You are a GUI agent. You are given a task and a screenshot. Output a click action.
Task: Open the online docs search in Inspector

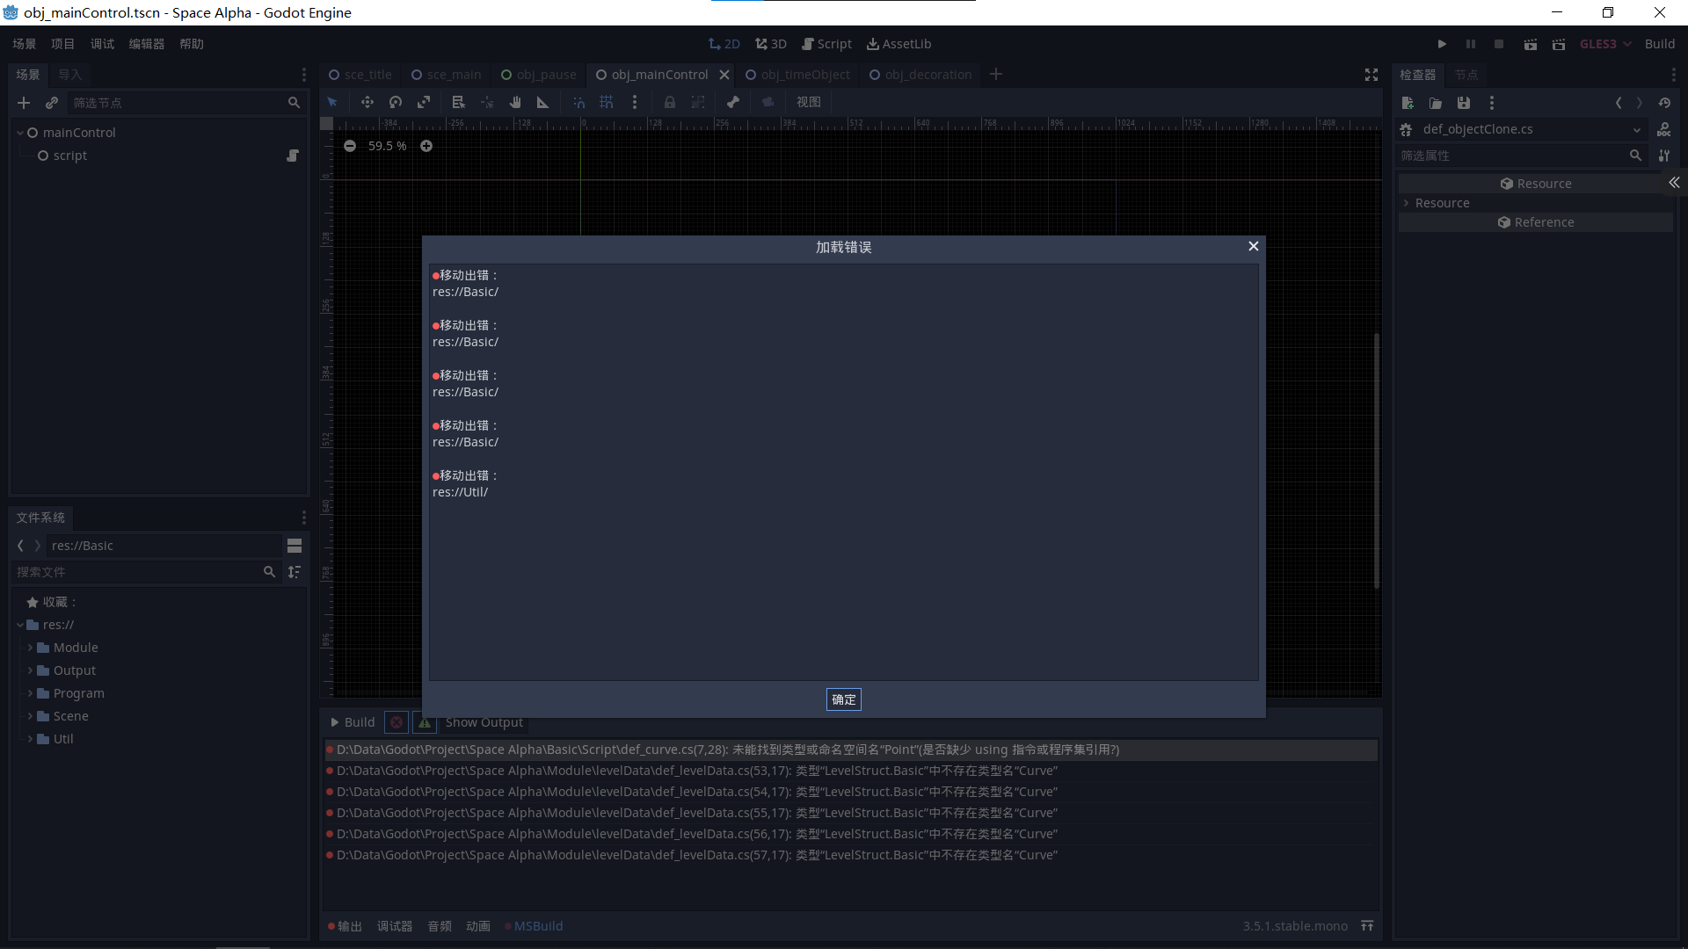tap(1664, 129)
